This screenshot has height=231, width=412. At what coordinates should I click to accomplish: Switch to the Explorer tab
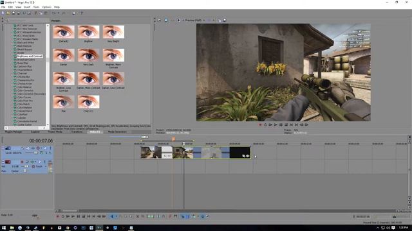35,132
